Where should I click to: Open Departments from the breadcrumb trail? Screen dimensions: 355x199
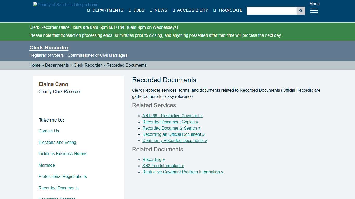(57, 65)
